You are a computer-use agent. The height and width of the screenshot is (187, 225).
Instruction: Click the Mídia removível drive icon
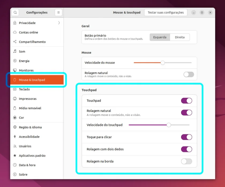[15, 108]
